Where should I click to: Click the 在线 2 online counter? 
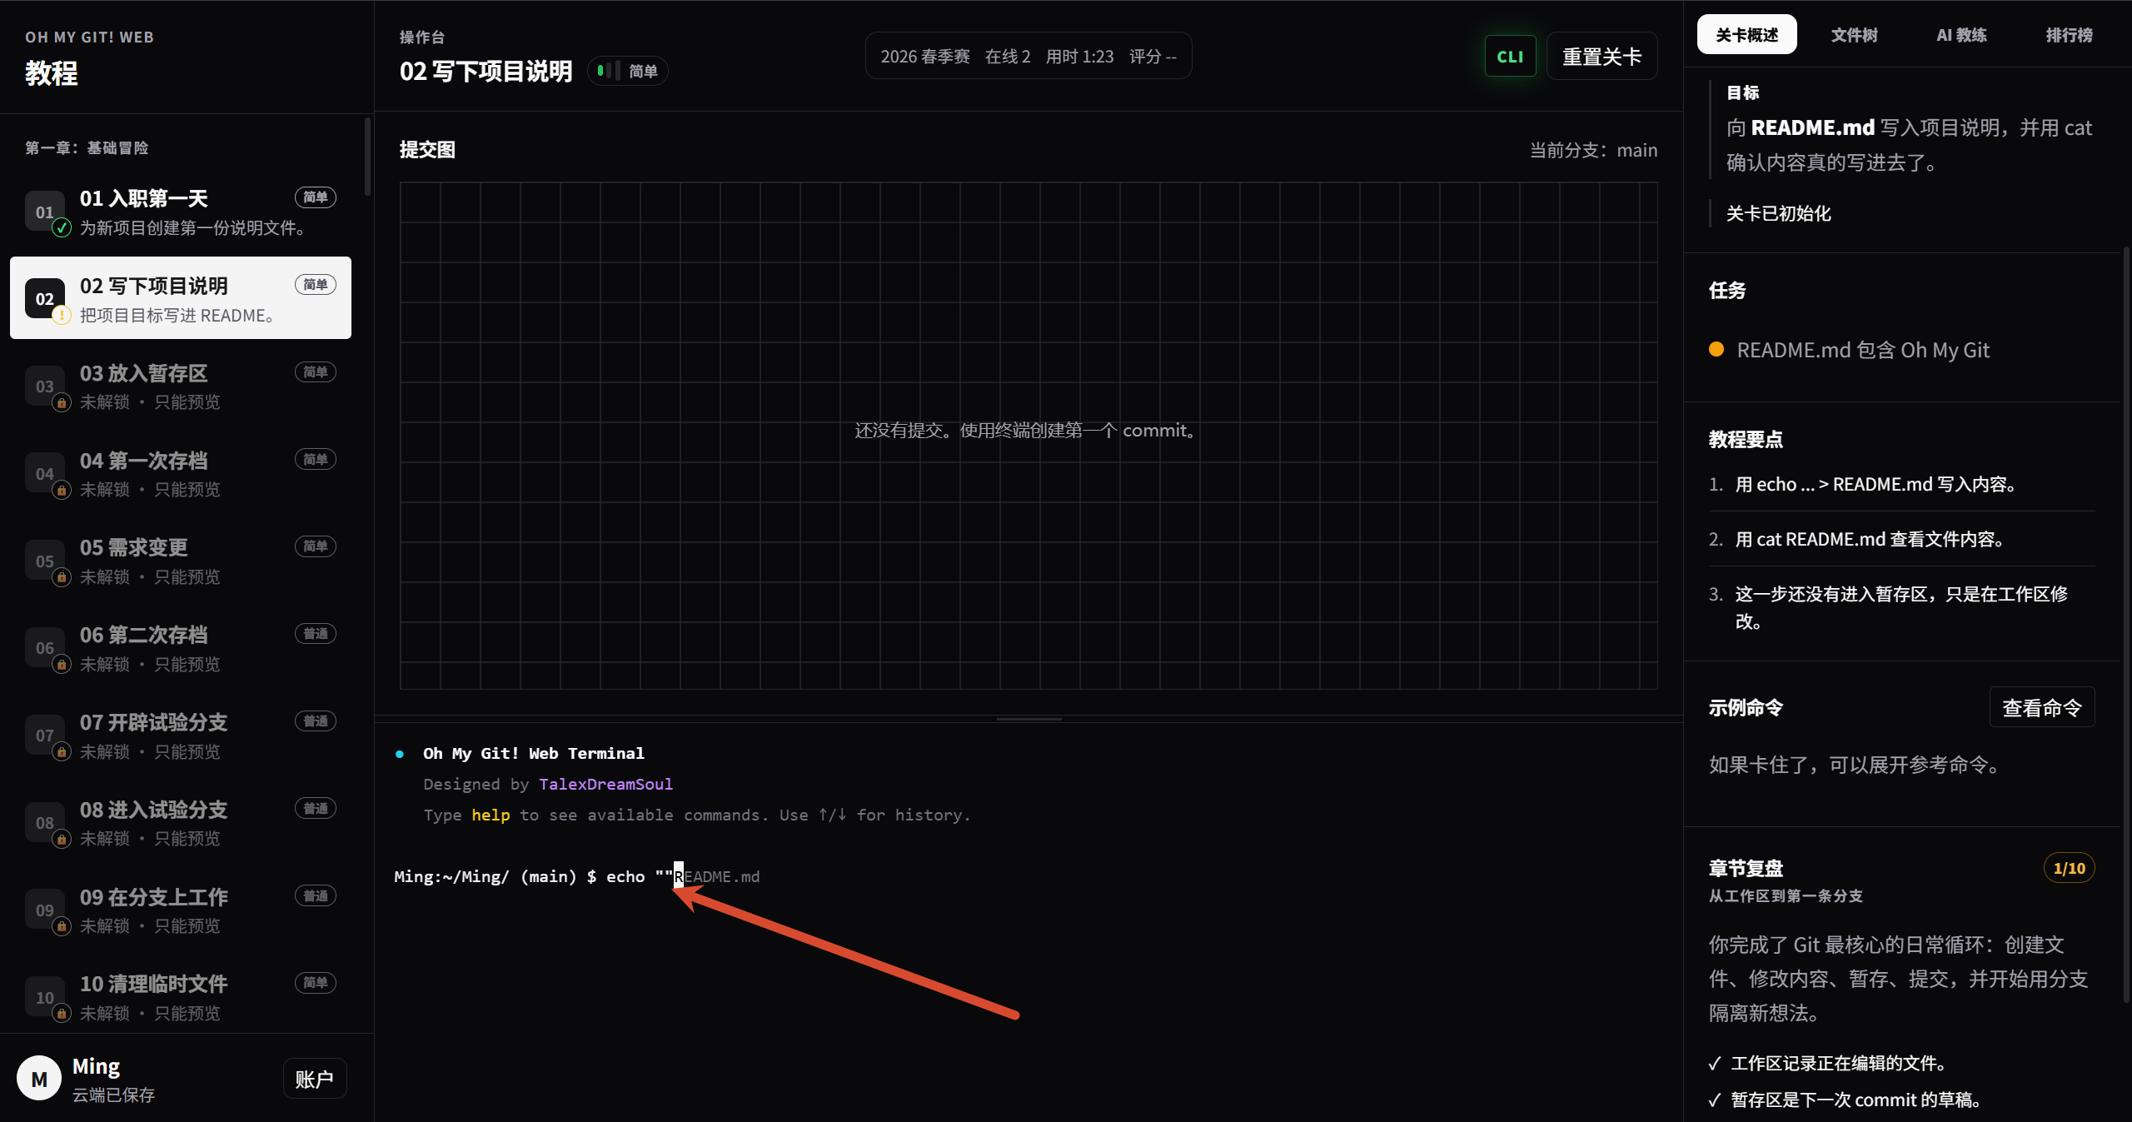point(1008,57)
